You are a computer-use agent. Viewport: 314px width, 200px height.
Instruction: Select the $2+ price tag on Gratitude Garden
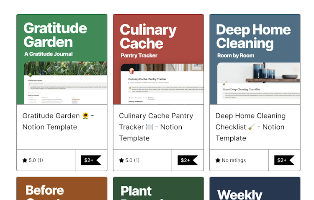[x=91, y=160]
